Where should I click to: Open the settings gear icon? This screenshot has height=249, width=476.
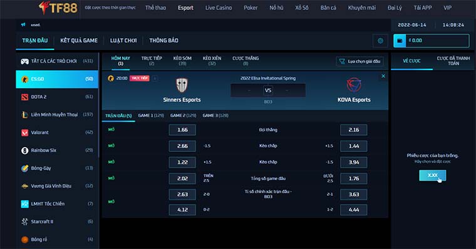coord(380,41)
